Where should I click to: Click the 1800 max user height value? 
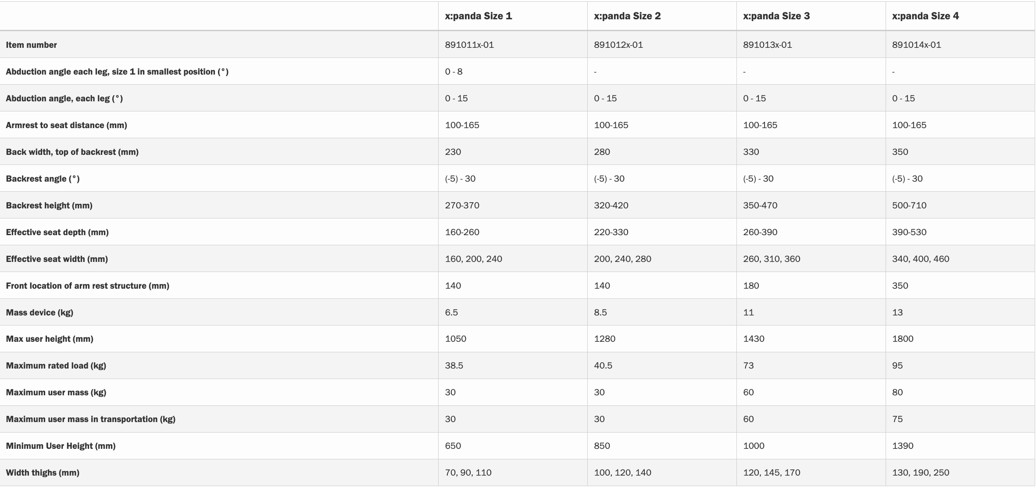903,339
